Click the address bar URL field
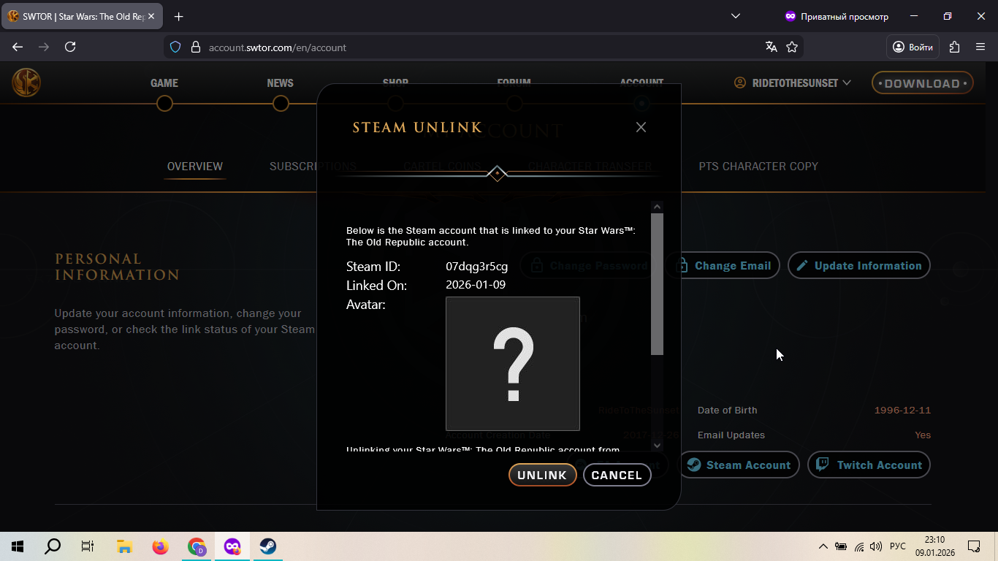 tap(482, 47)
